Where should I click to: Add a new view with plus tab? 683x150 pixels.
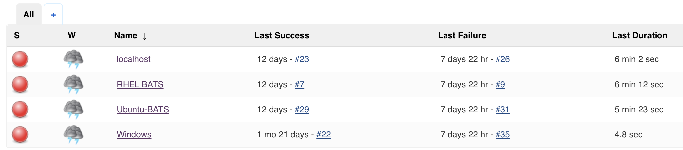click(53, 15)
